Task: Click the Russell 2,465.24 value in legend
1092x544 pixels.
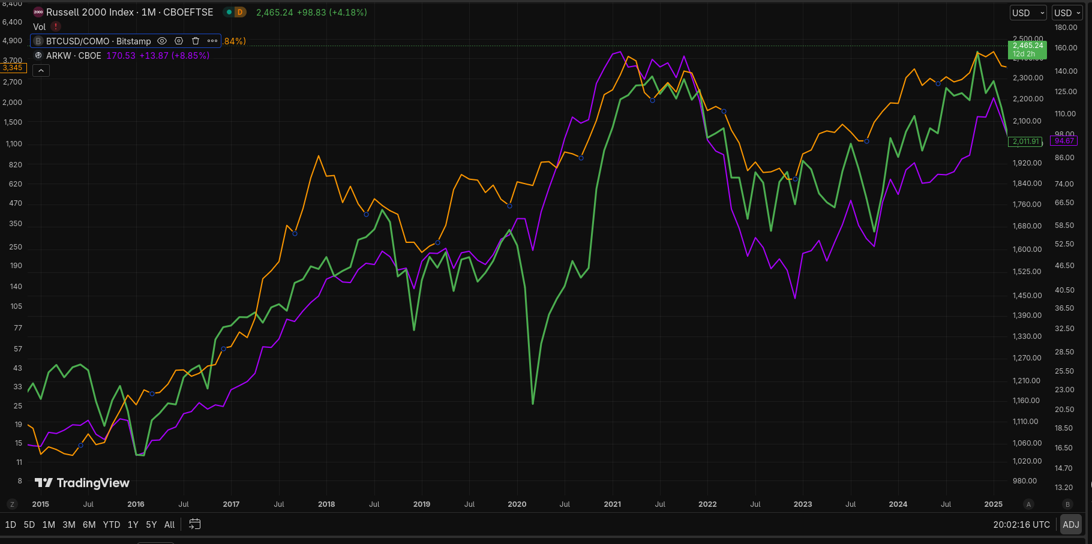Action: click(275, 12)
